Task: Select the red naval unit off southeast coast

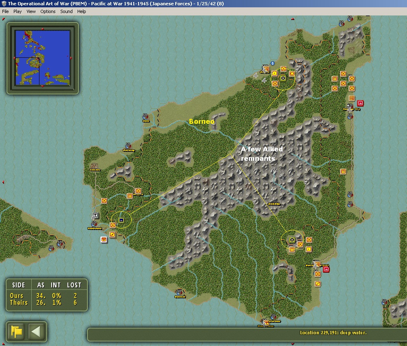Action: click(x=326, y=269)
